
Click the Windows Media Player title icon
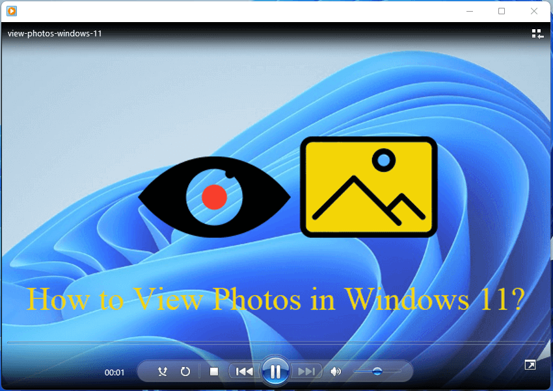(12, 11)
